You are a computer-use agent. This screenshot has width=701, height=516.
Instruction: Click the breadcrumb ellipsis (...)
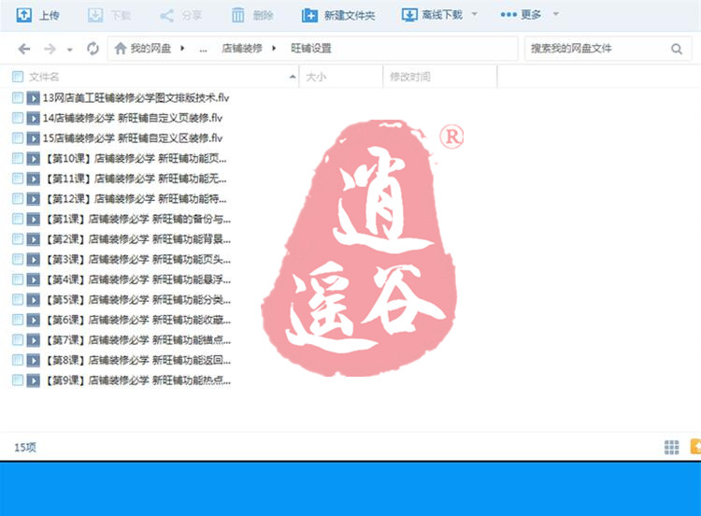click(203, 50)
